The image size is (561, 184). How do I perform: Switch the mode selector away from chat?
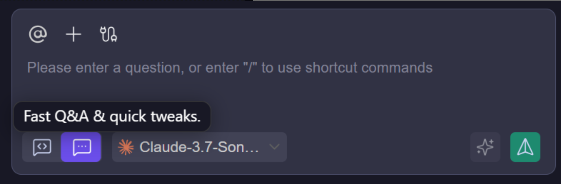42,147
